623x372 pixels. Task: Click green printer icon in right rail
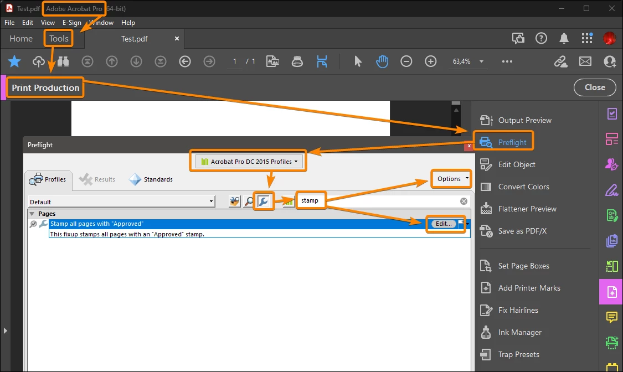[x=612, y=342]
